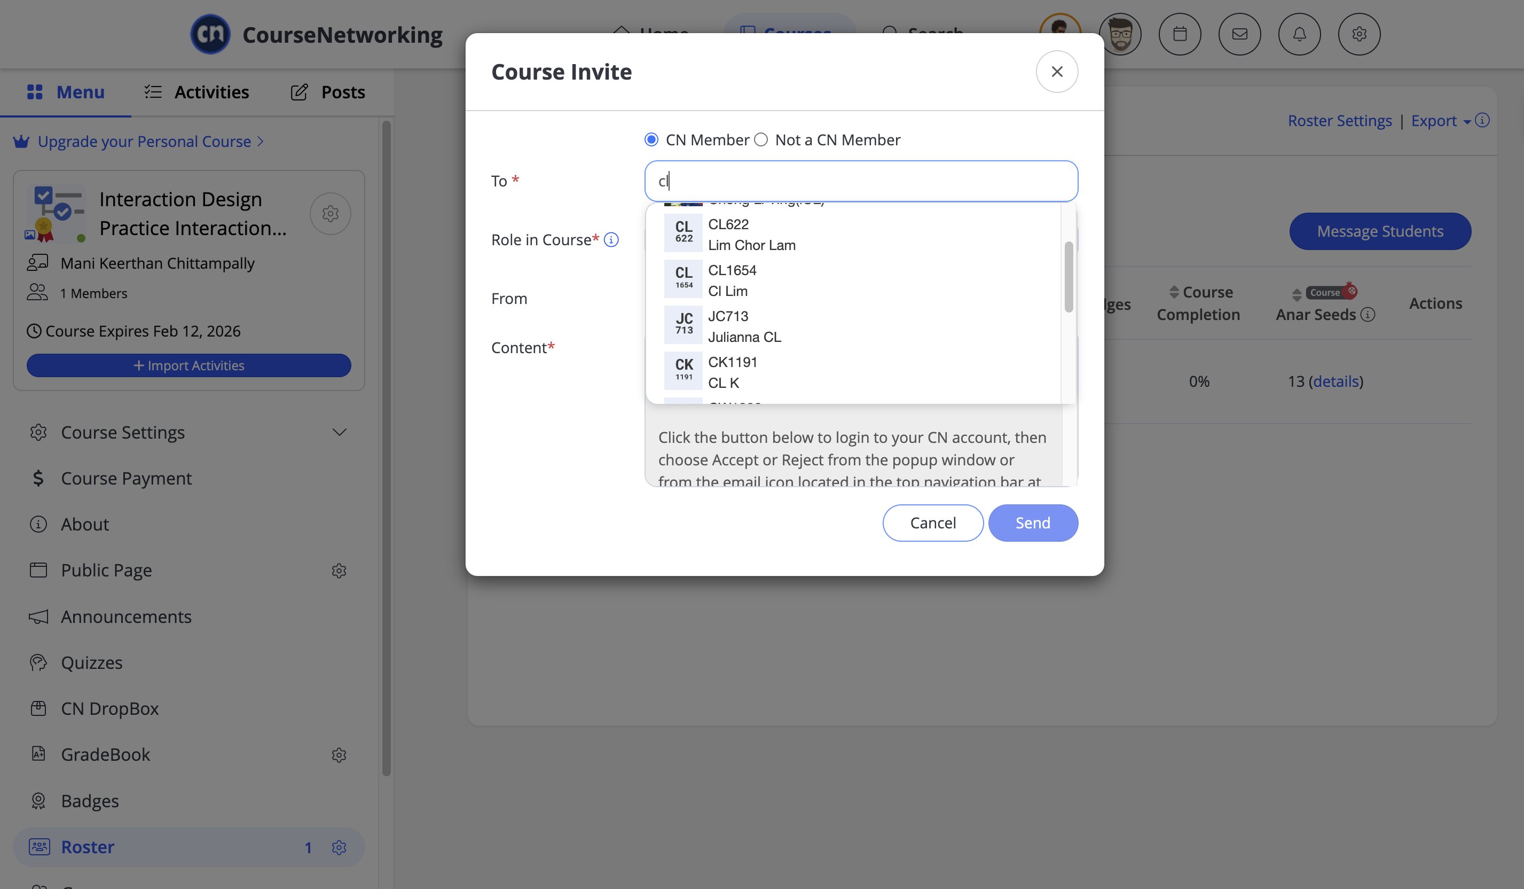Open the messages mail icon

click(x=1239, y=34)
